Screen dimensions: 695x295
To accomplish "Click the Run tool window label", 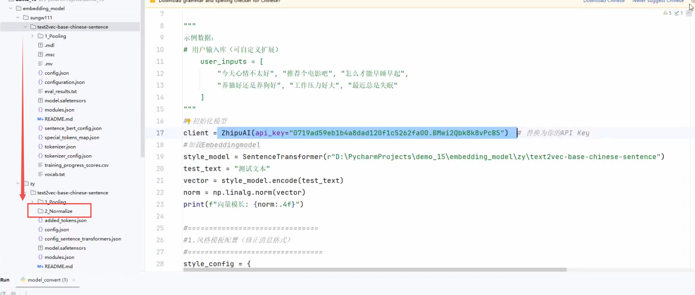I will (5, 280).
